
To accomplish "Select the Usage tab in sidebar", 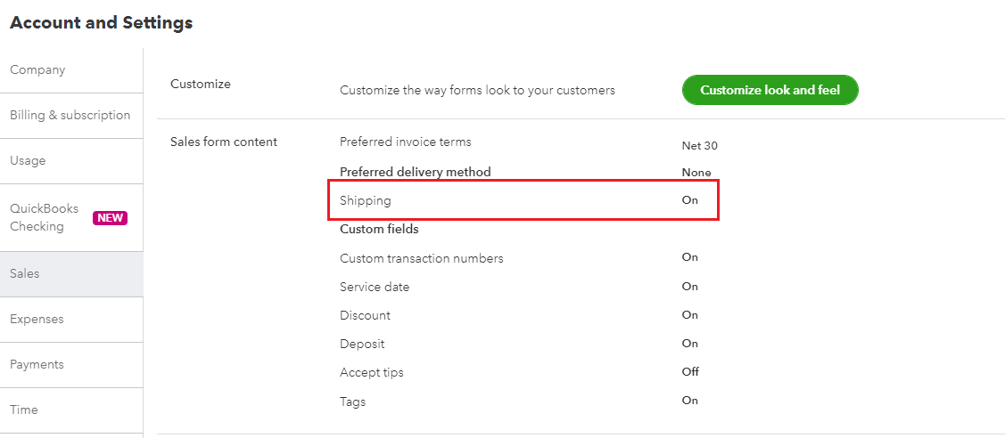I will click(x=28, y=161).
